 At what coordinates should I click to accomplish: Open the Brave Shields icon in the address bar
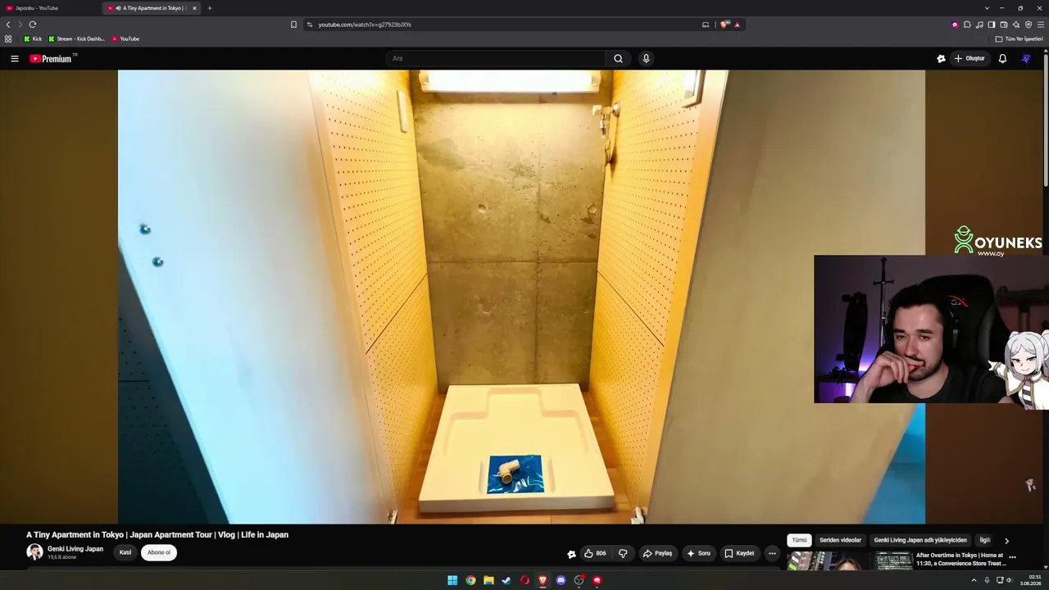click(x=724, y=25)
